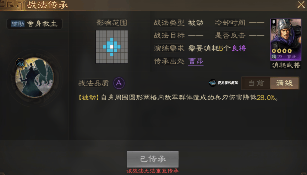Select the 曹昂 general card thumbnail
Screen dimensions: 307x175
286,39
